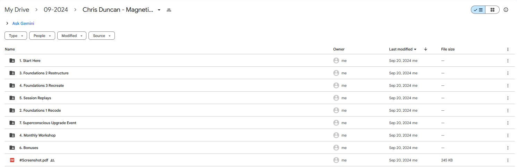Open the Modified filter dropdown
The height and width of the screenshot is (167, 517).
click(x=72, y=36)
